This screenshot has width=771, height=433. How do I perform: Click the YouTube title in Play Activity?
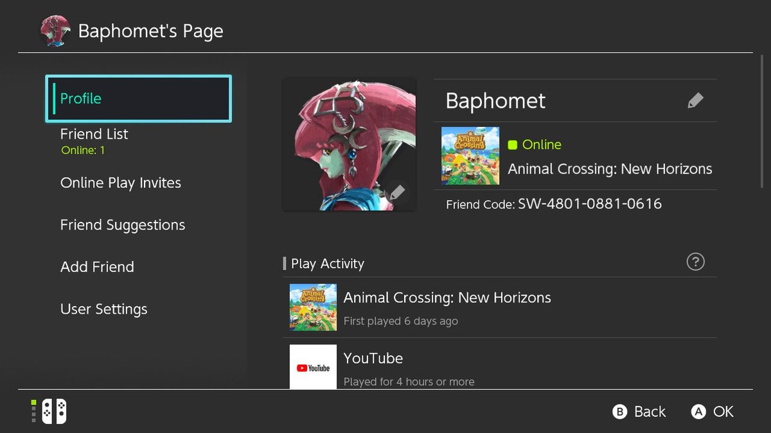(x=373, y=358)
